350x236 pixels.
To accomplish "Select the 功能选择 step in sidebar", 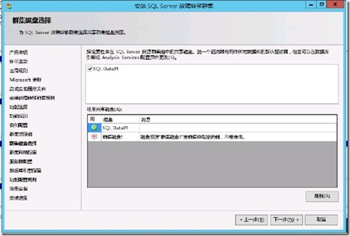I will pos(19,107).
